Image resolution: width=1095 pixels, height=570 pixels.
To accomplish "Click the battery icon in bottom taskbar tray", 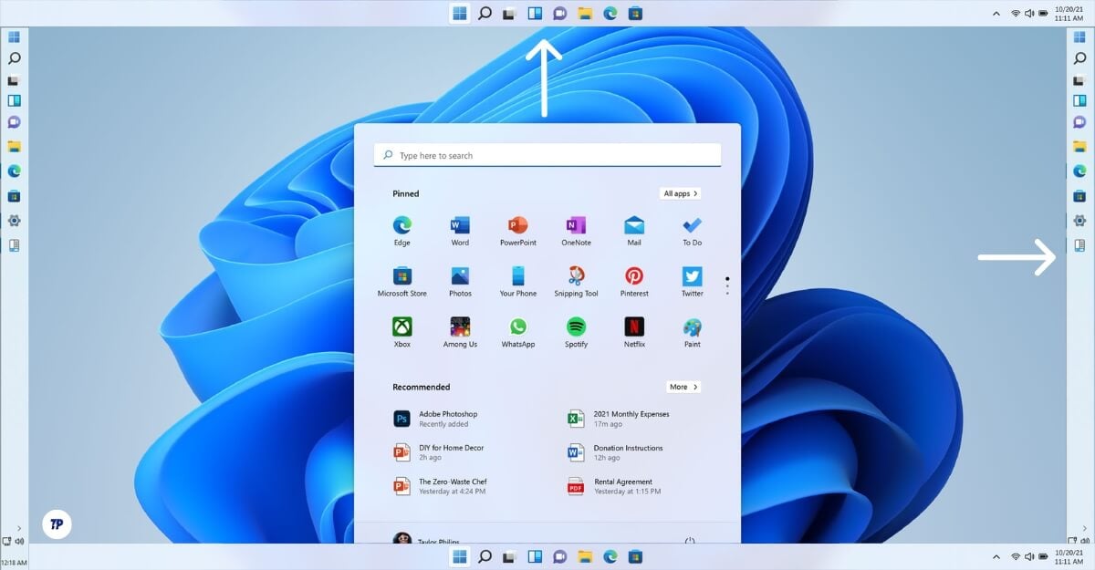I will tap(1043, 556).
